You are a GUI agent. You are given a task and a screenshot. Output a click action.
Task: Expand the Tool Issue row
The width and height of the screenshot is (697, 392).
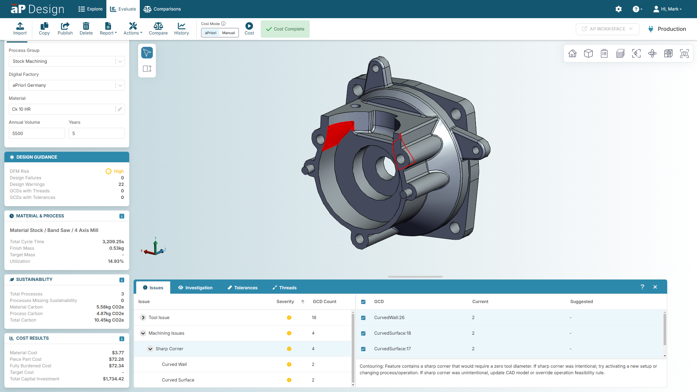pyautogui.click(x=143, y=318)
